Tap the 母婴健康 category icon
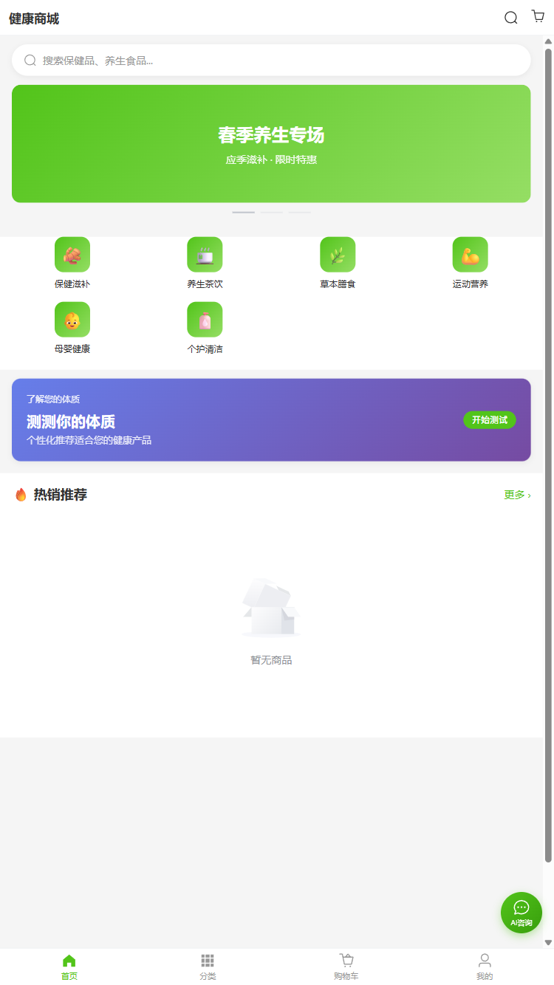This screenshot has height=985, width=554. [72, 320]
